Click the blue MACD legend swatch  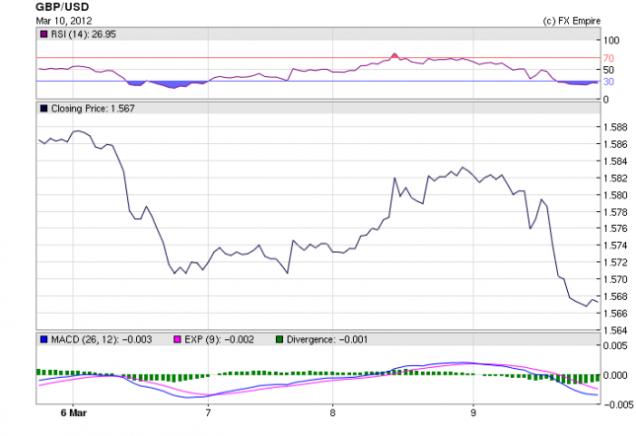coord(43,339)
